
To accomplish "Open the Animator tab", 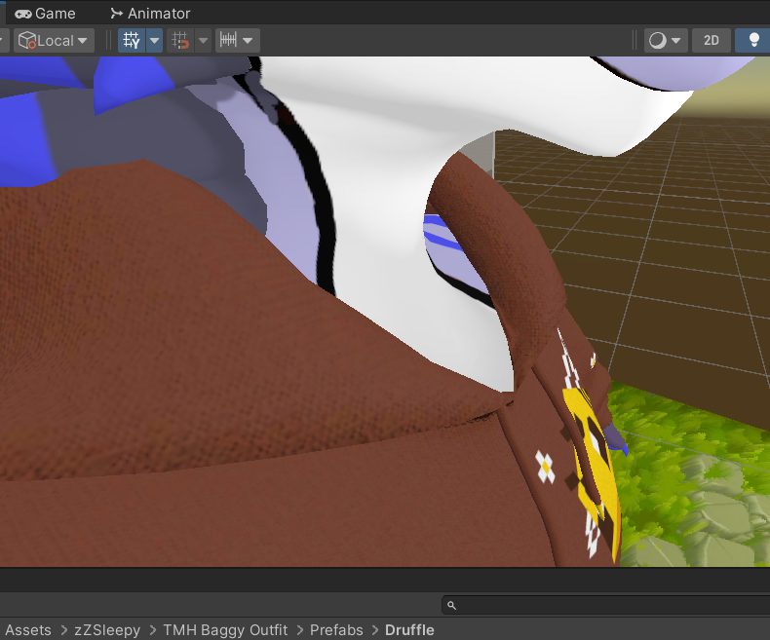I will pyautogui.click(x=150, y=14).
